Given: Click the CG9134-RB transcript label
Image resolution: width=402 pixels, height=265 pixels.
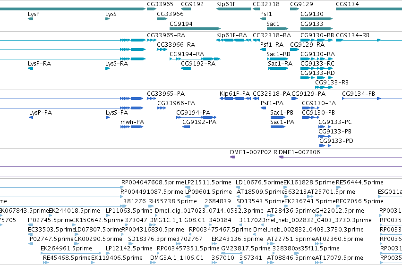Looking at the screenshot, I should click(352, 35).
